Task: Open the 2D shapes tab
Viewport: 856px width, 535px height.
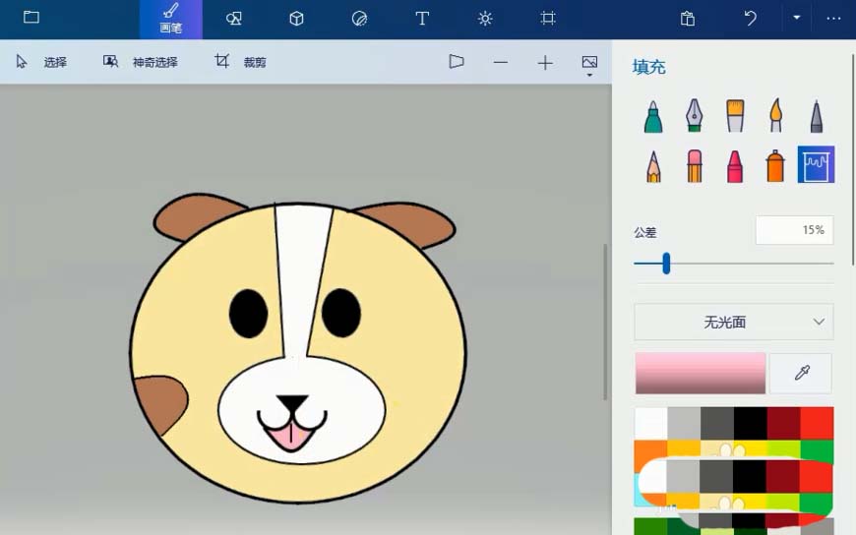Action: pyautogui.click(x=233, y=19)
